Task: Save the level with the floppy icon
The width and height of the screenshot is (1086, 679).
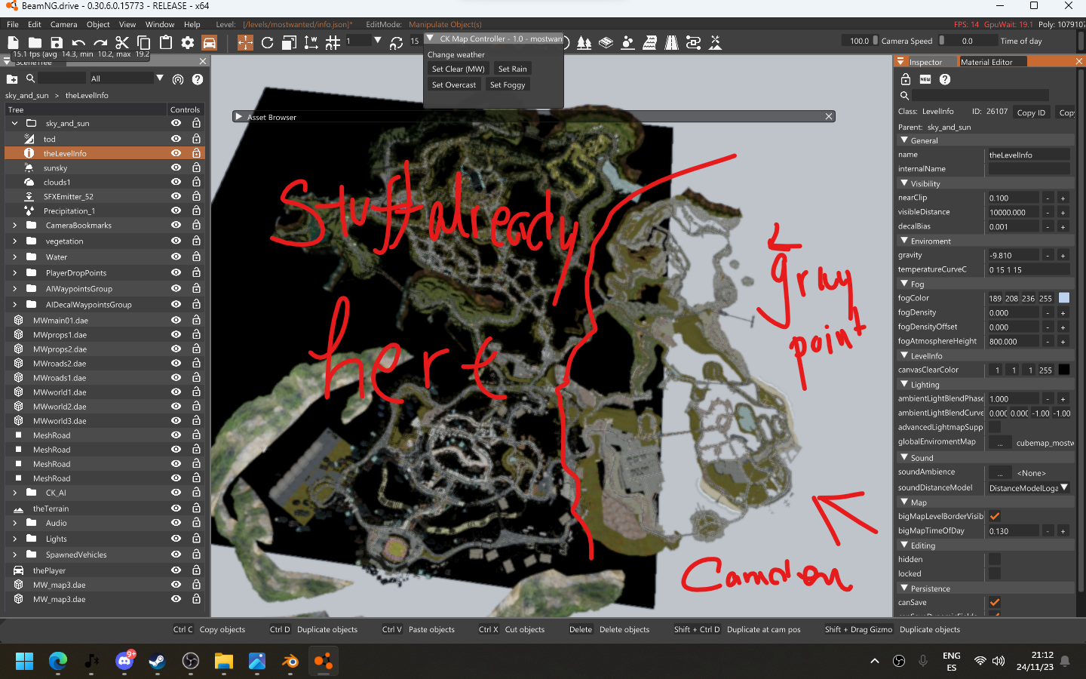Action: (x=57, y=43)
